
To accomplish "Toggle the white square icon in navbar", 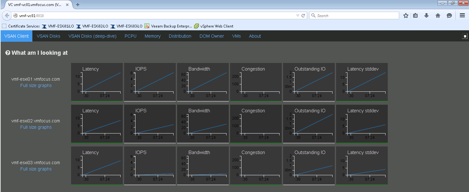I will click(x=465, y=36).
